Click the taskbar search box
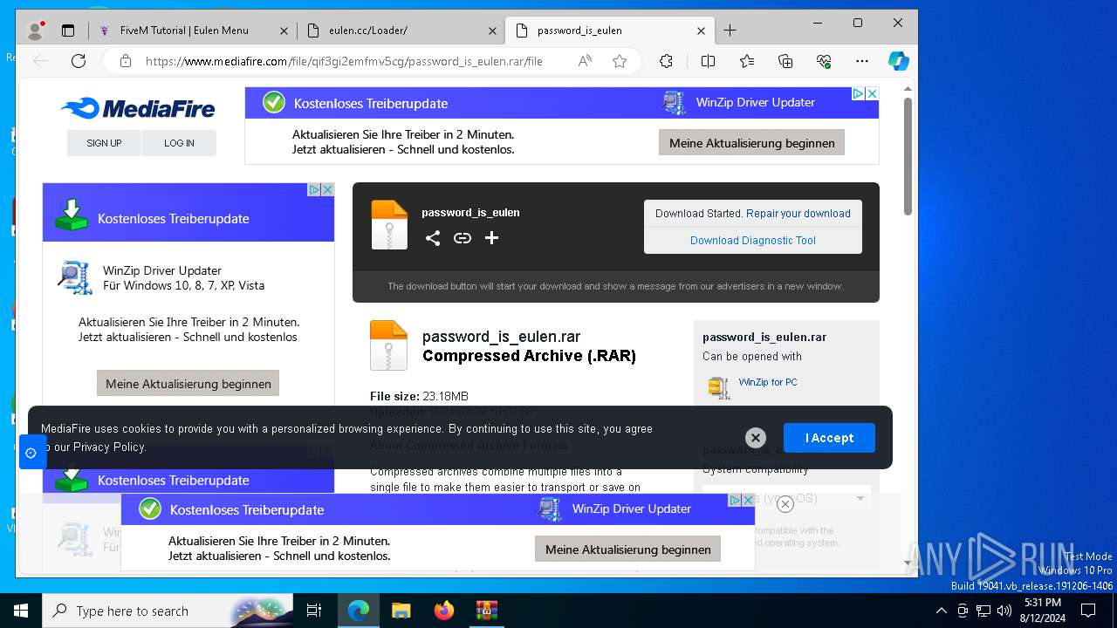 (x=168, y=611)
